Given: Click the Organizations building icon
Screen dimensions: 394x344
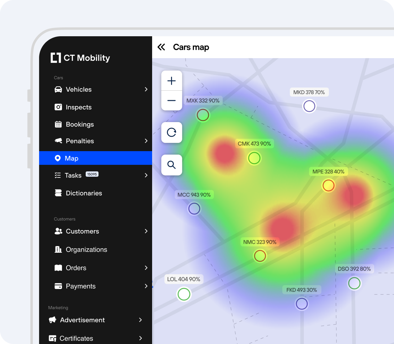Looking at the screenshot, I should coord(58,250).
